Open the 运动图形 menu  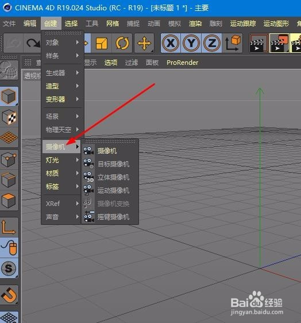(276, 24)
